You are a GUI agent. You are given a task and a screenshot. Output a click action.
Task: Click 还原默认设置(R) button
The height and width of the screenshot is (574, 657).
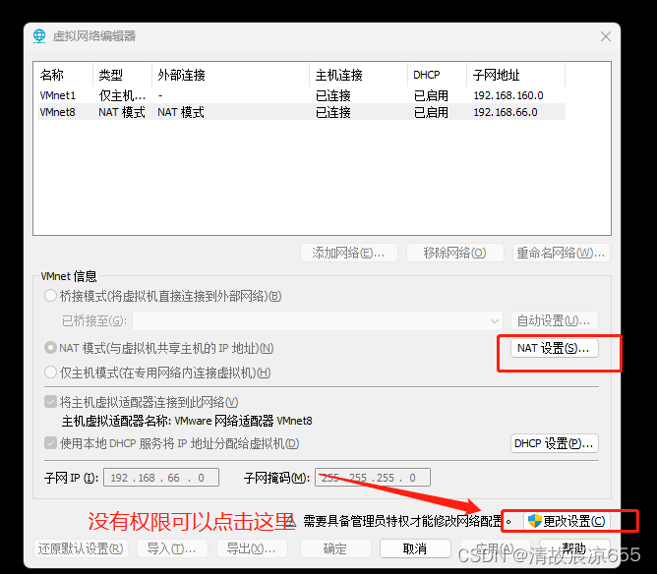pos(81,548)
